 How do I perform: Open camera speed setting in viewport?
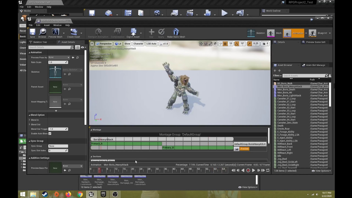(x=265, y=44)
